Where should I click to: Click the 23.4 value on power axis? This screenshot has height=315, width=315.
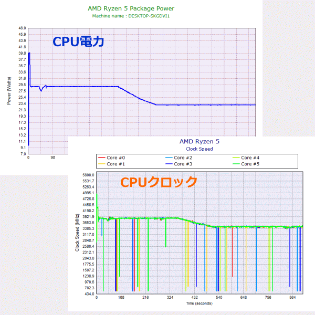tap(22, 103)
